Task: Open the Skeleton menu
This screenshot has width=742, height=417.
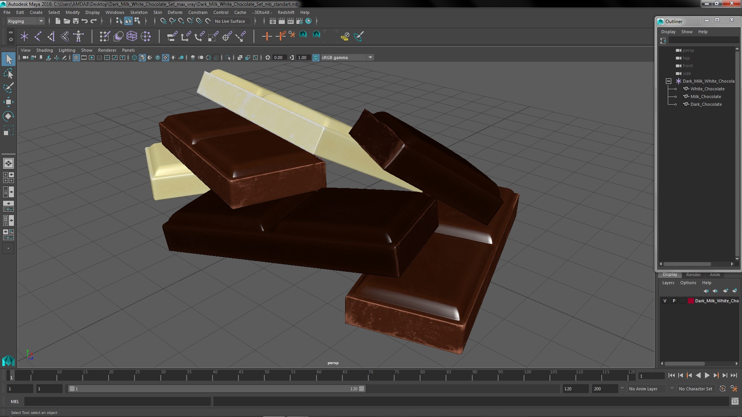Action: (x=138, y=12)
